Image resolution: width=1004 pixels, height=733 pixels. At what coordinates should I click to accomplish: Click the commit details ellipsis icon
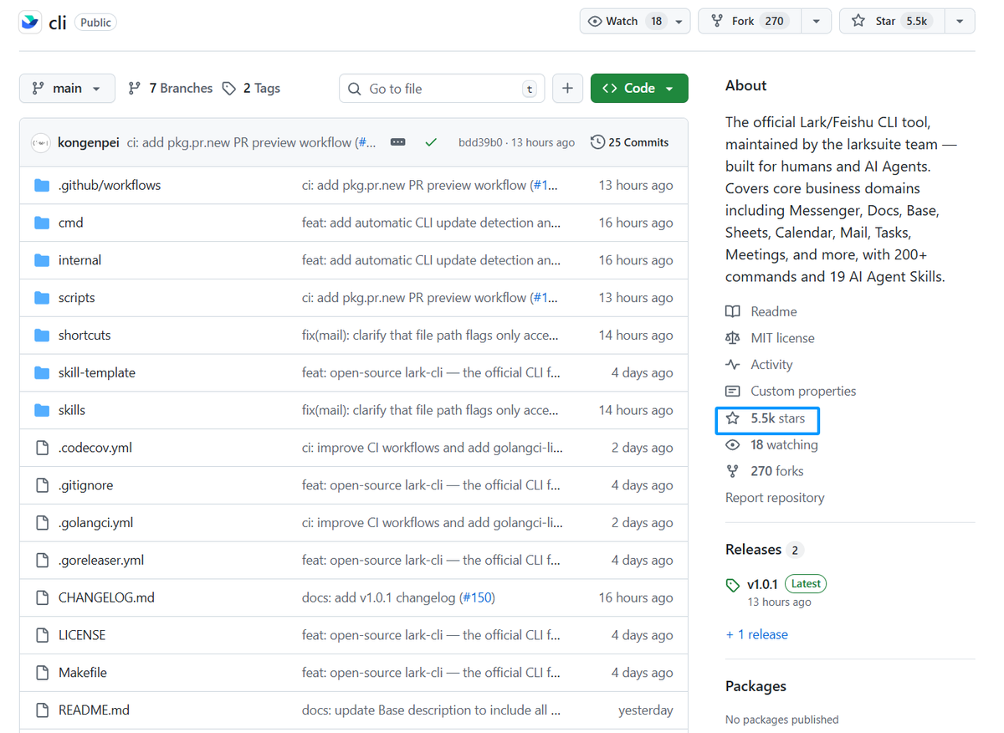pyautogui.click(x=398, y=142)
